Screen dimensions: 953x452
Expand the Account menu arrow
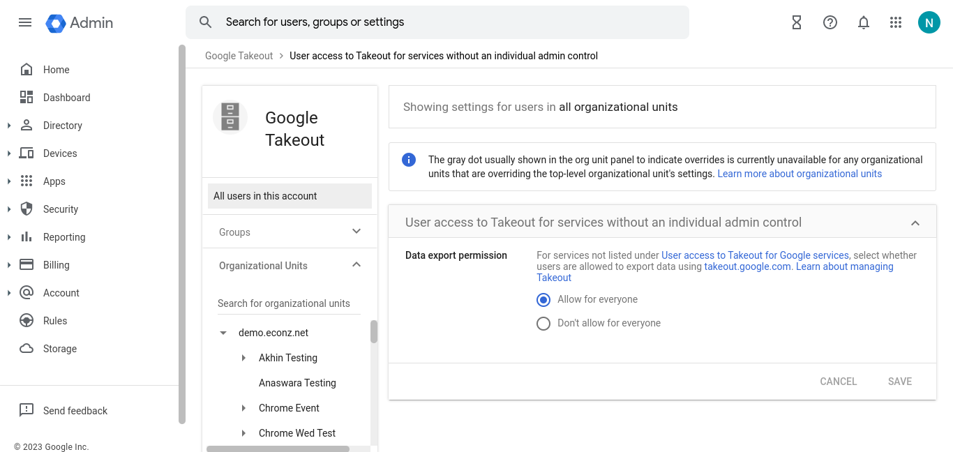[x=9, y=293]
